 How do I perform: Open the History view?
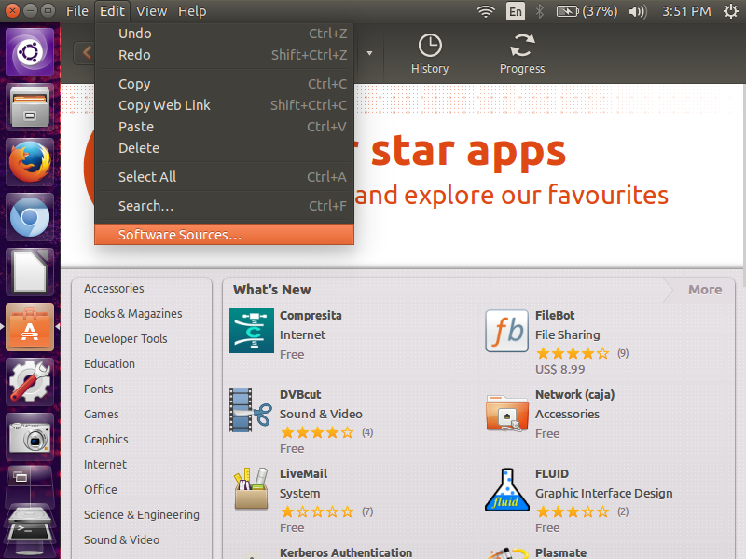click(x=430, y=54)
